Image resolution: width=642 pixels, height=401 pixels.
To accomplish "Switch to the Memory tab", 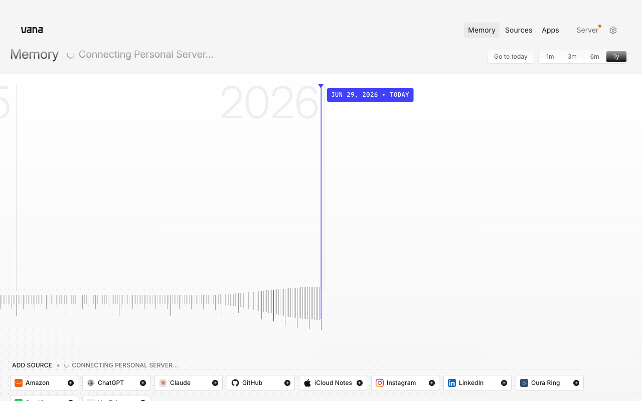I will point(481,30).
